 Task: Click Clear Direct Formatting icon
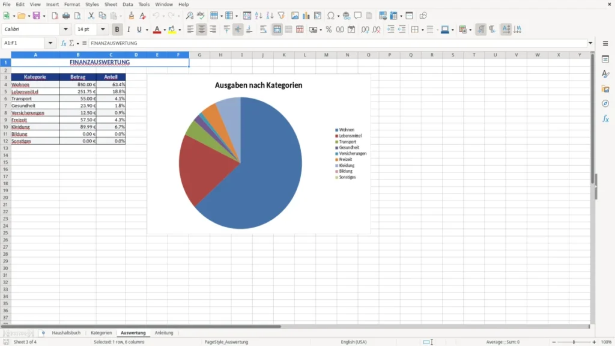tap(143, 16)
